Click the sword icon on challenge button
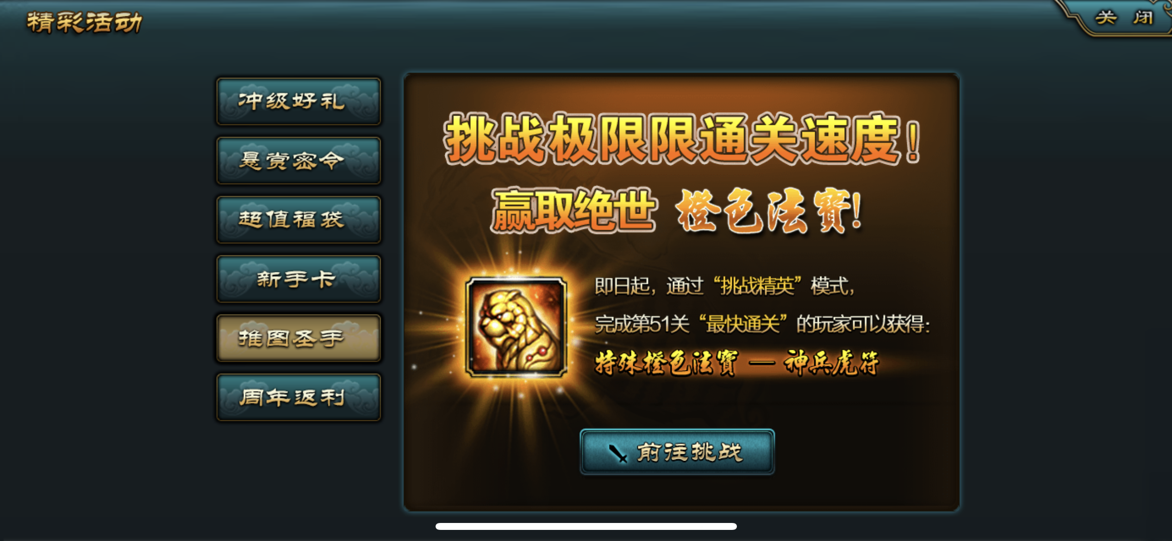Image resolution: width=1172 pixels, height=541 pixels. 617,453
